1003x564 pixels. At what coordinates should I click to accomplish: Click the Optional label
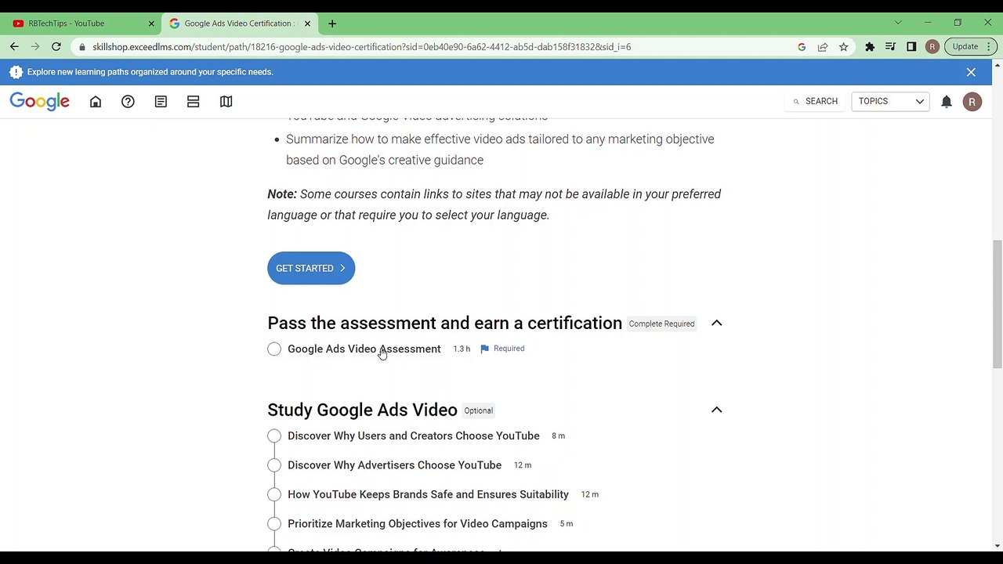pyautogui.click(x=478, y=410)
